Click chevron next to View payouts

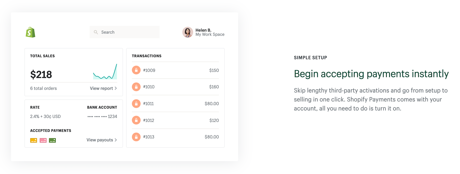116,140
